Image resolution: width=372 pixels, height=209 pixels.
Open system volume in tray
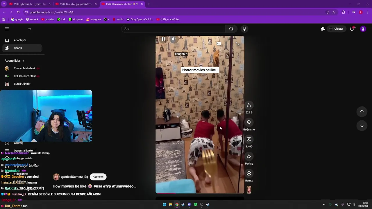pos(354,204)
